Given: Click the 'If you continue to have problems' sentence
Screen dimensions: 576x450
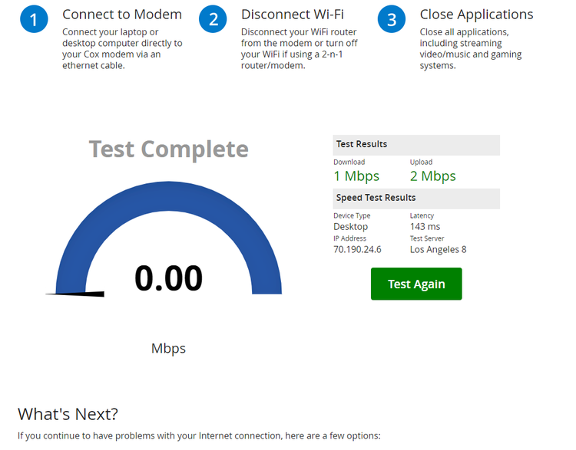Looking at the screenshot, I should (199, 435).
